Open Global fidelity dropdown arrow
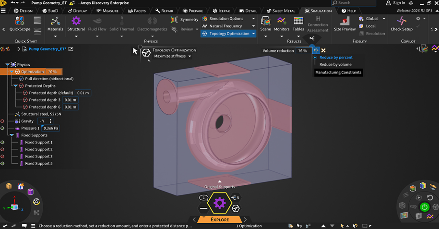The width and height of the screenshot is (439, 229). click(x=384, y=19)
